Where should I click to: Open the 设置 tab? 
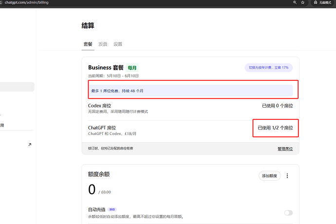(x=118, y=44)
